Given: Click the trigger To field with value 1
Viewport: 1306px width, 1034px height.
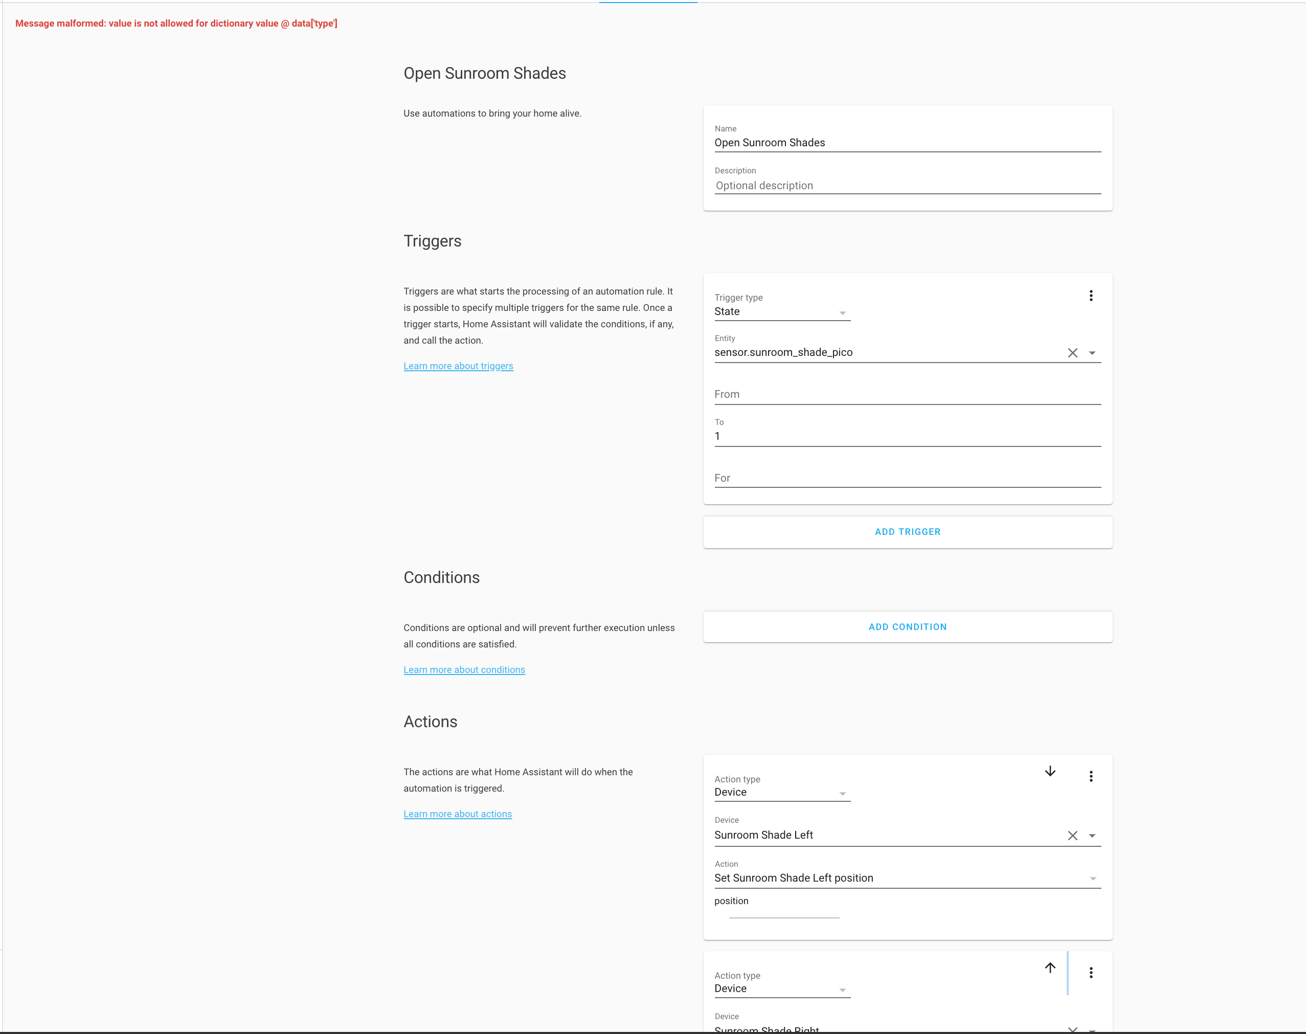Looking at the screenshot, I should click(x=907, y=436).
